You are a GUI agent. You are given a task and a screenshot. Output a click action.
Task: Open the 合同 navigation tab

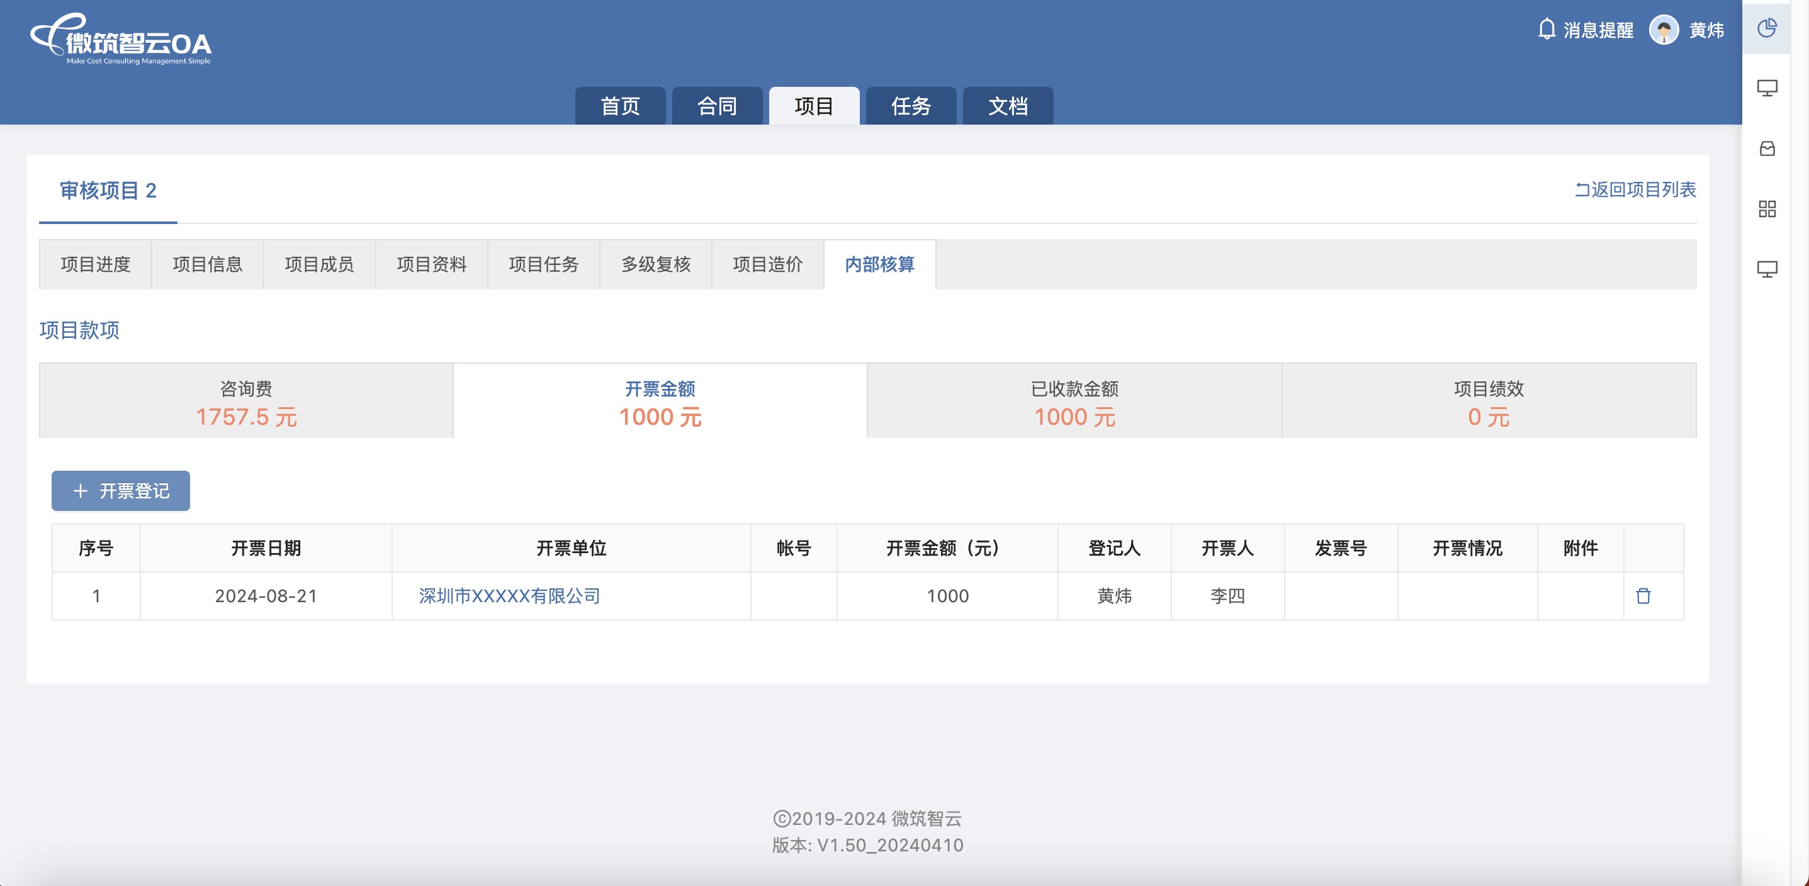[x=716, y=106]
